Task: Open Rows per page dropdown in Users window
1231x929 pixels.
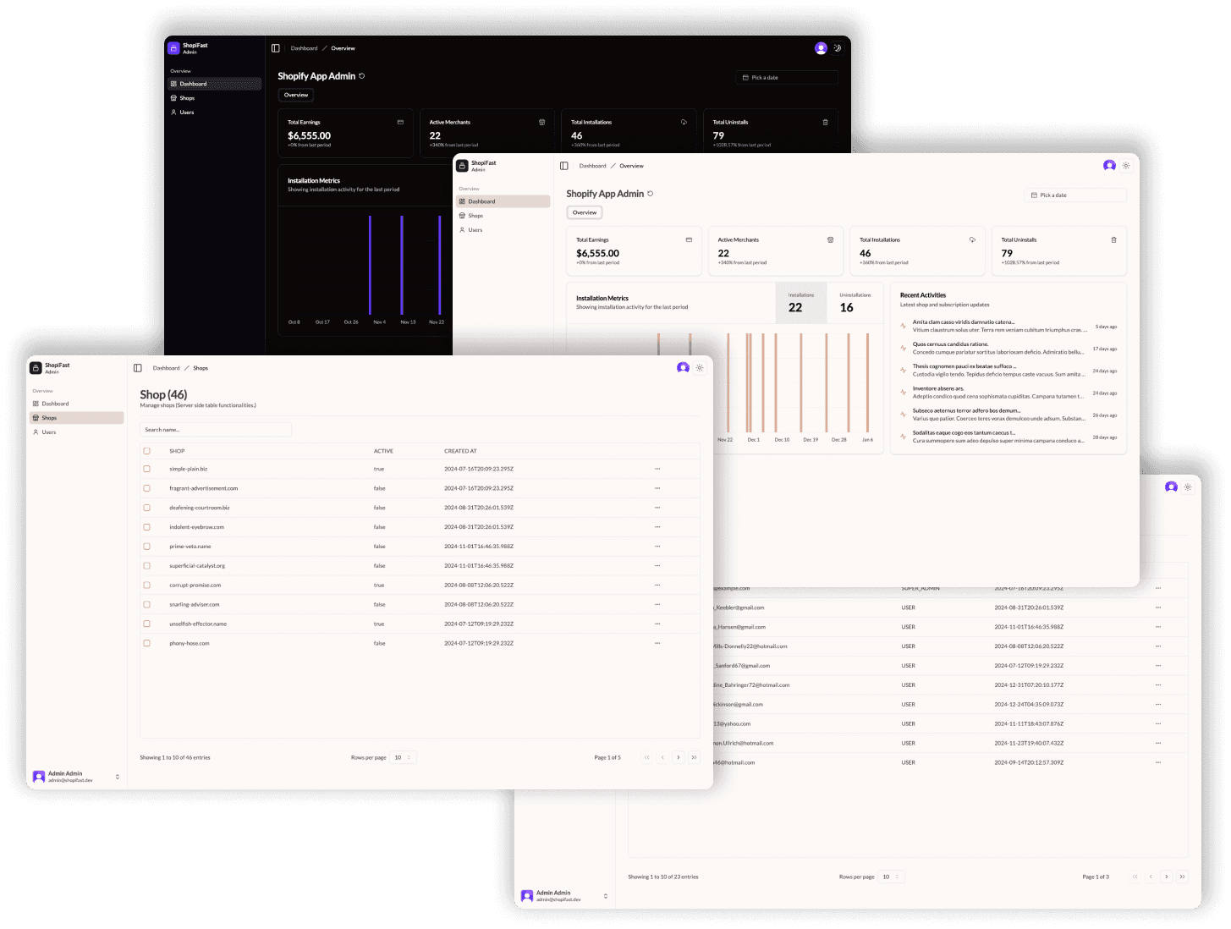Action: (x=891, y=877)
